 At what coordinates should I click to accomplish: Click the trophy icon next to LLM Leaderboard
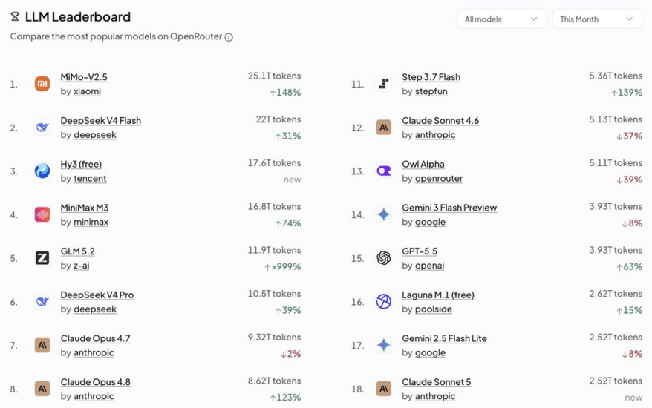coord(15,16)
